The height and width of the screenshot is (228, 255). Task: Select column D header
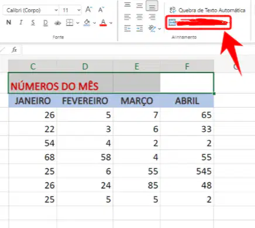coord(85,67)
